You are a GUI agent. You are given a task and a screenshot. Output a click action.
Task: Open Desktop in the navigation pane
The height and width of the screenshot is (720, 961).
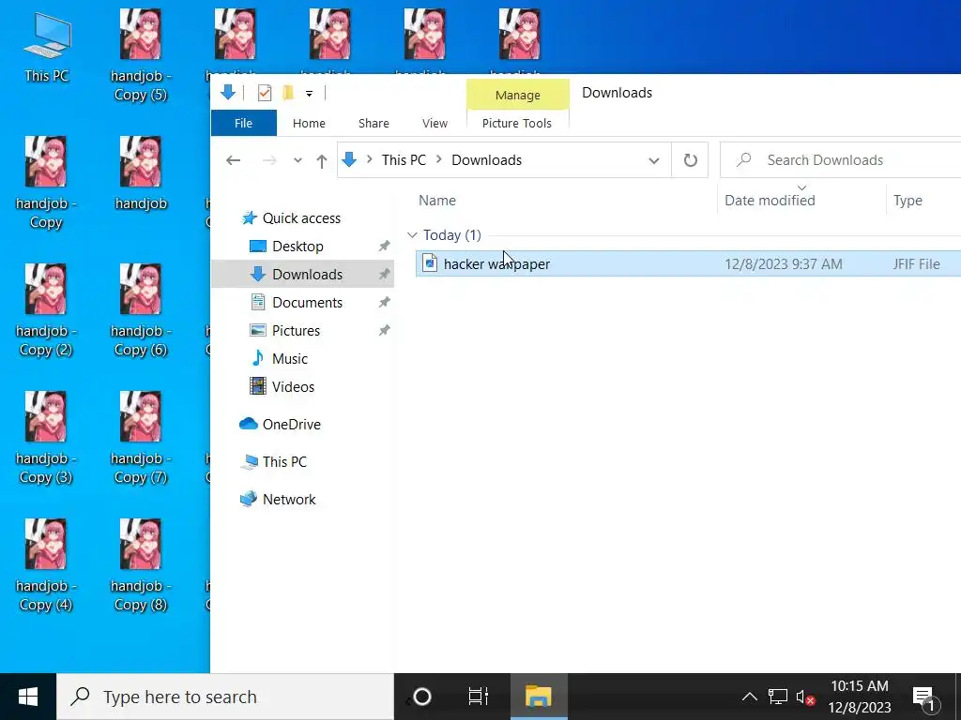pos(297,247)
